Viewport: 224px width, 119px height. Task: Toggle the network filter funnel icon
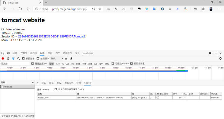pyautogui.click(x=13, y=59)
